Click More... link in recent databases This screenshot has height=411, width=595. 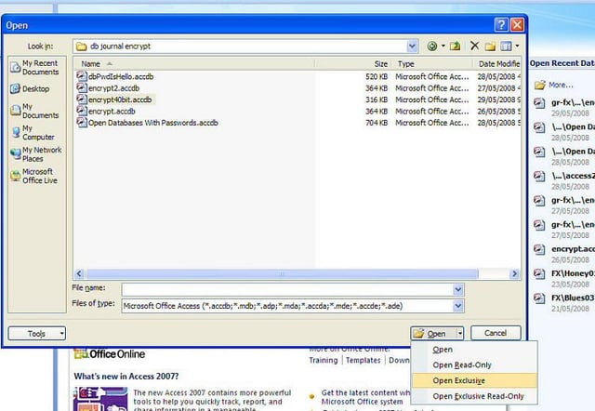tap(561, 85)
